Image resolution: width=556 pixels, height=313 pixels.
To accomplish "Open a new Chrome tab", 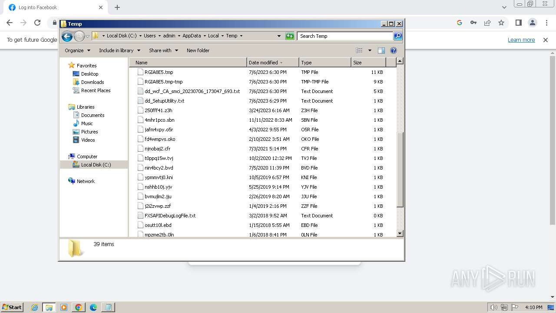I will pyautogui.click(x=117, y=7).
